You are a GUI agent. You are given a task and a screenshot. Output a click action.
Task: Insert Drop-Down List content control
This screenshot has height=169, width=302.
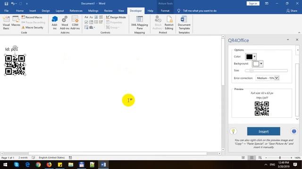pyautogui.click(x=96, y=22)
